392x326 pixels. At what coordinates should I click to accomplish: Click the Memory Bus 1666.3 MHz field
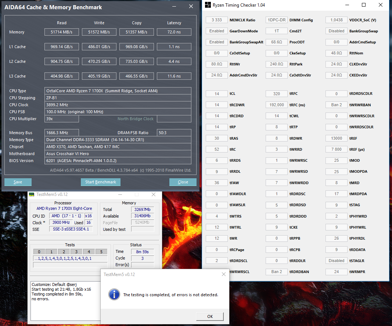click(61, 133)
